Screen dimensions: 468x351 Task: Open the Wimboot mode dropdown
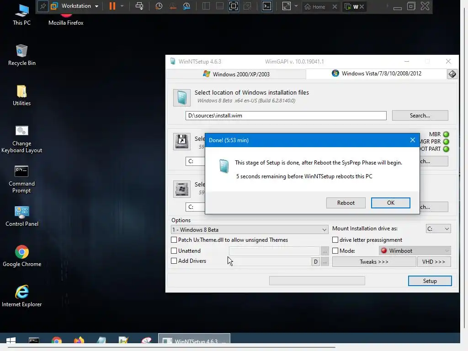pos(415,251)
